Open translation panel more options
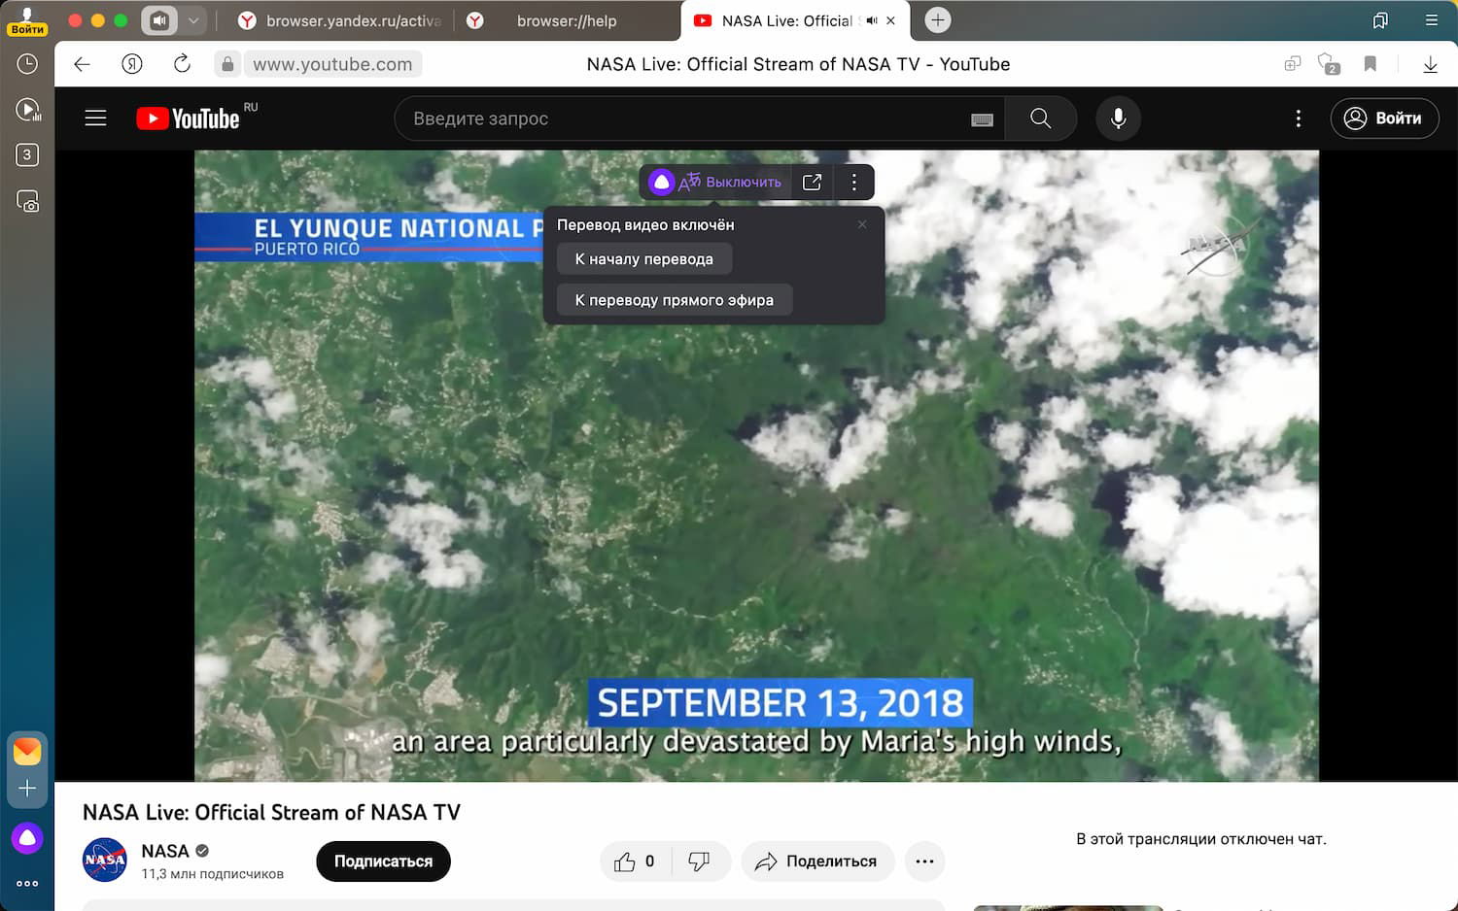This screenshot has height=911, width=1458. [854, 182]
